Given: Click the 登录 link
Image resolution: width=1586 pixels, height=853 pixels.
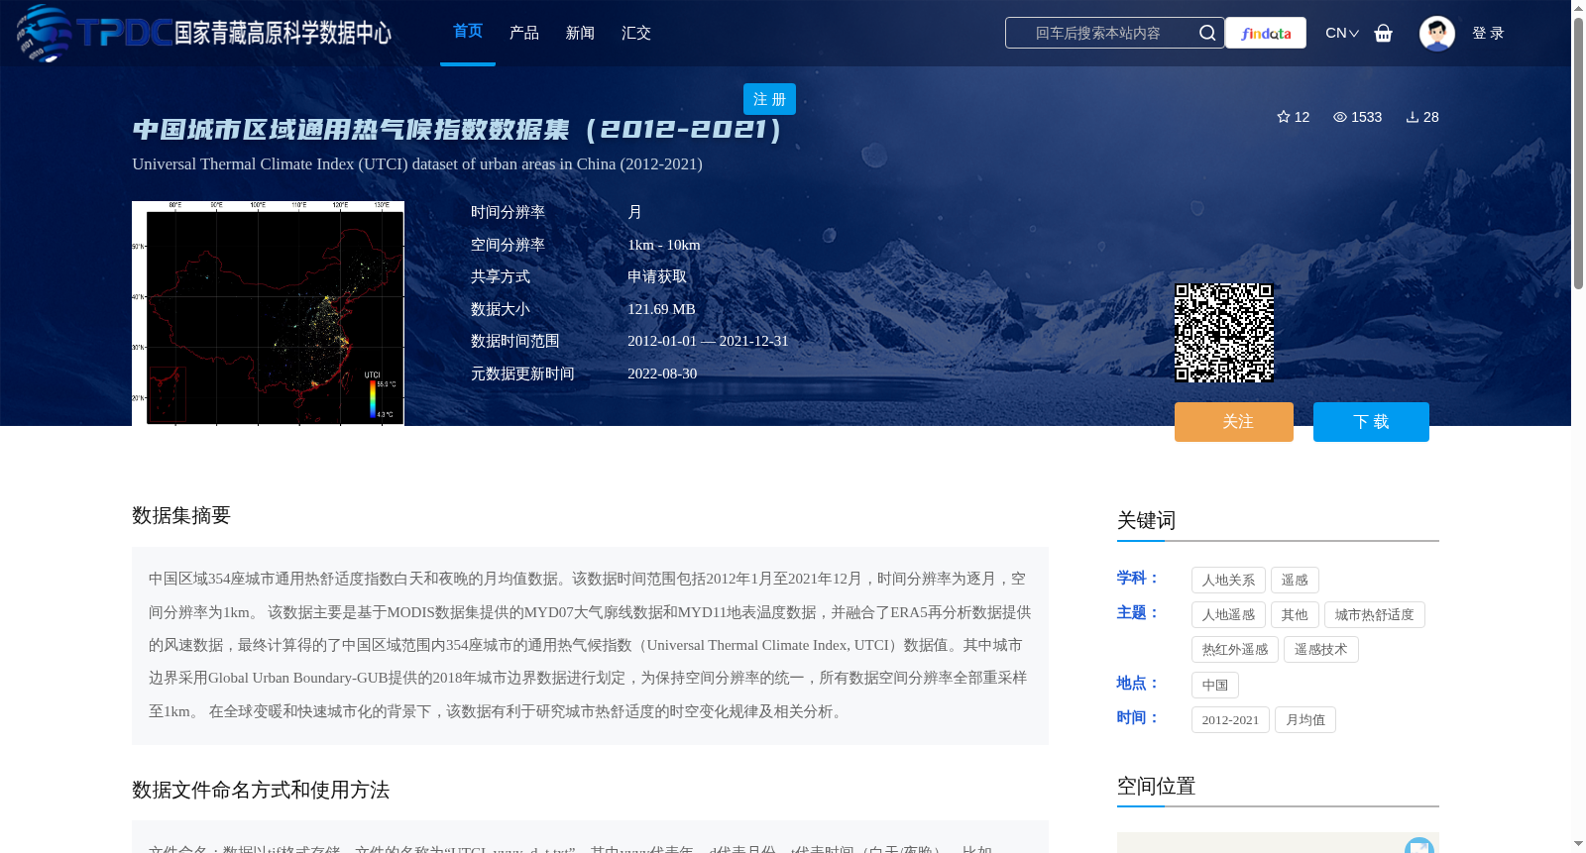Looking at the screenshot, I should click(1488, 33).
